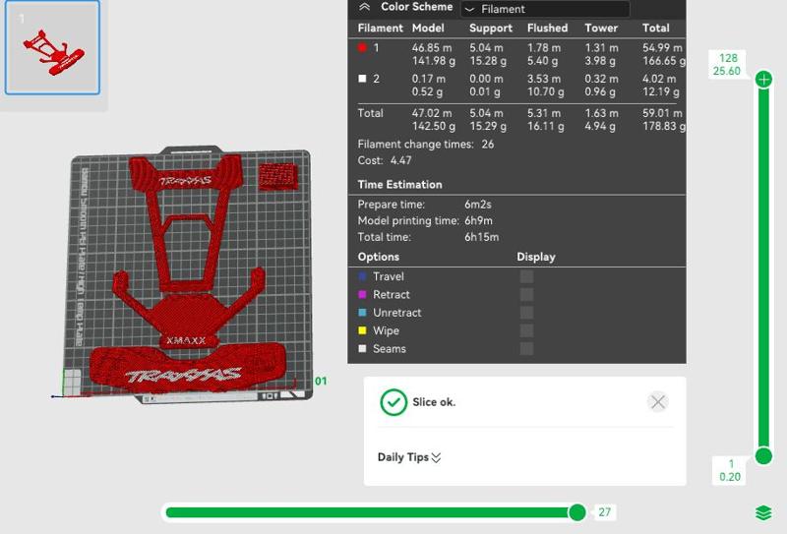Screen dimensions: 787x534
Task: Click the 'Filament change times: 26' text
Action: click(426, 145)
